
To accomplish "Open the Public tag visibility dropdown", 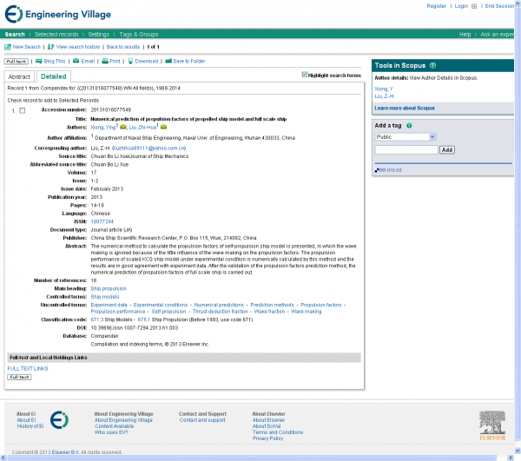I will click(406, 137).
